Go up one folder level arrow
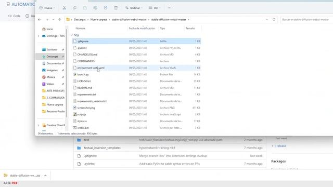 [x=60, y=20]
